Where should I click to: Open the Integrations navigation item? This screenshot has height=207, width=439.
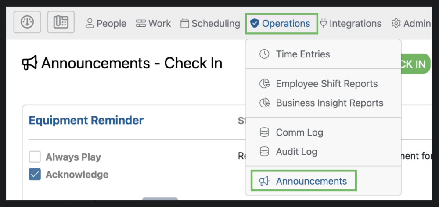click(350, 24)
